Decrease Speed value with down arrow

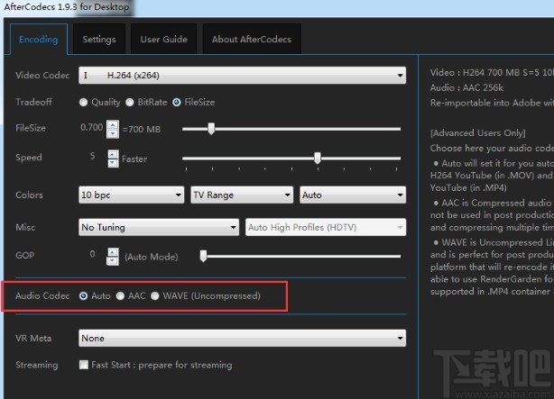113,163
